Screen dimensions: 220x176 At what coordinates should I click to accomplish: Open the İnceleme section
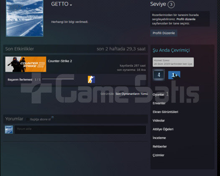tap(159, 138)
